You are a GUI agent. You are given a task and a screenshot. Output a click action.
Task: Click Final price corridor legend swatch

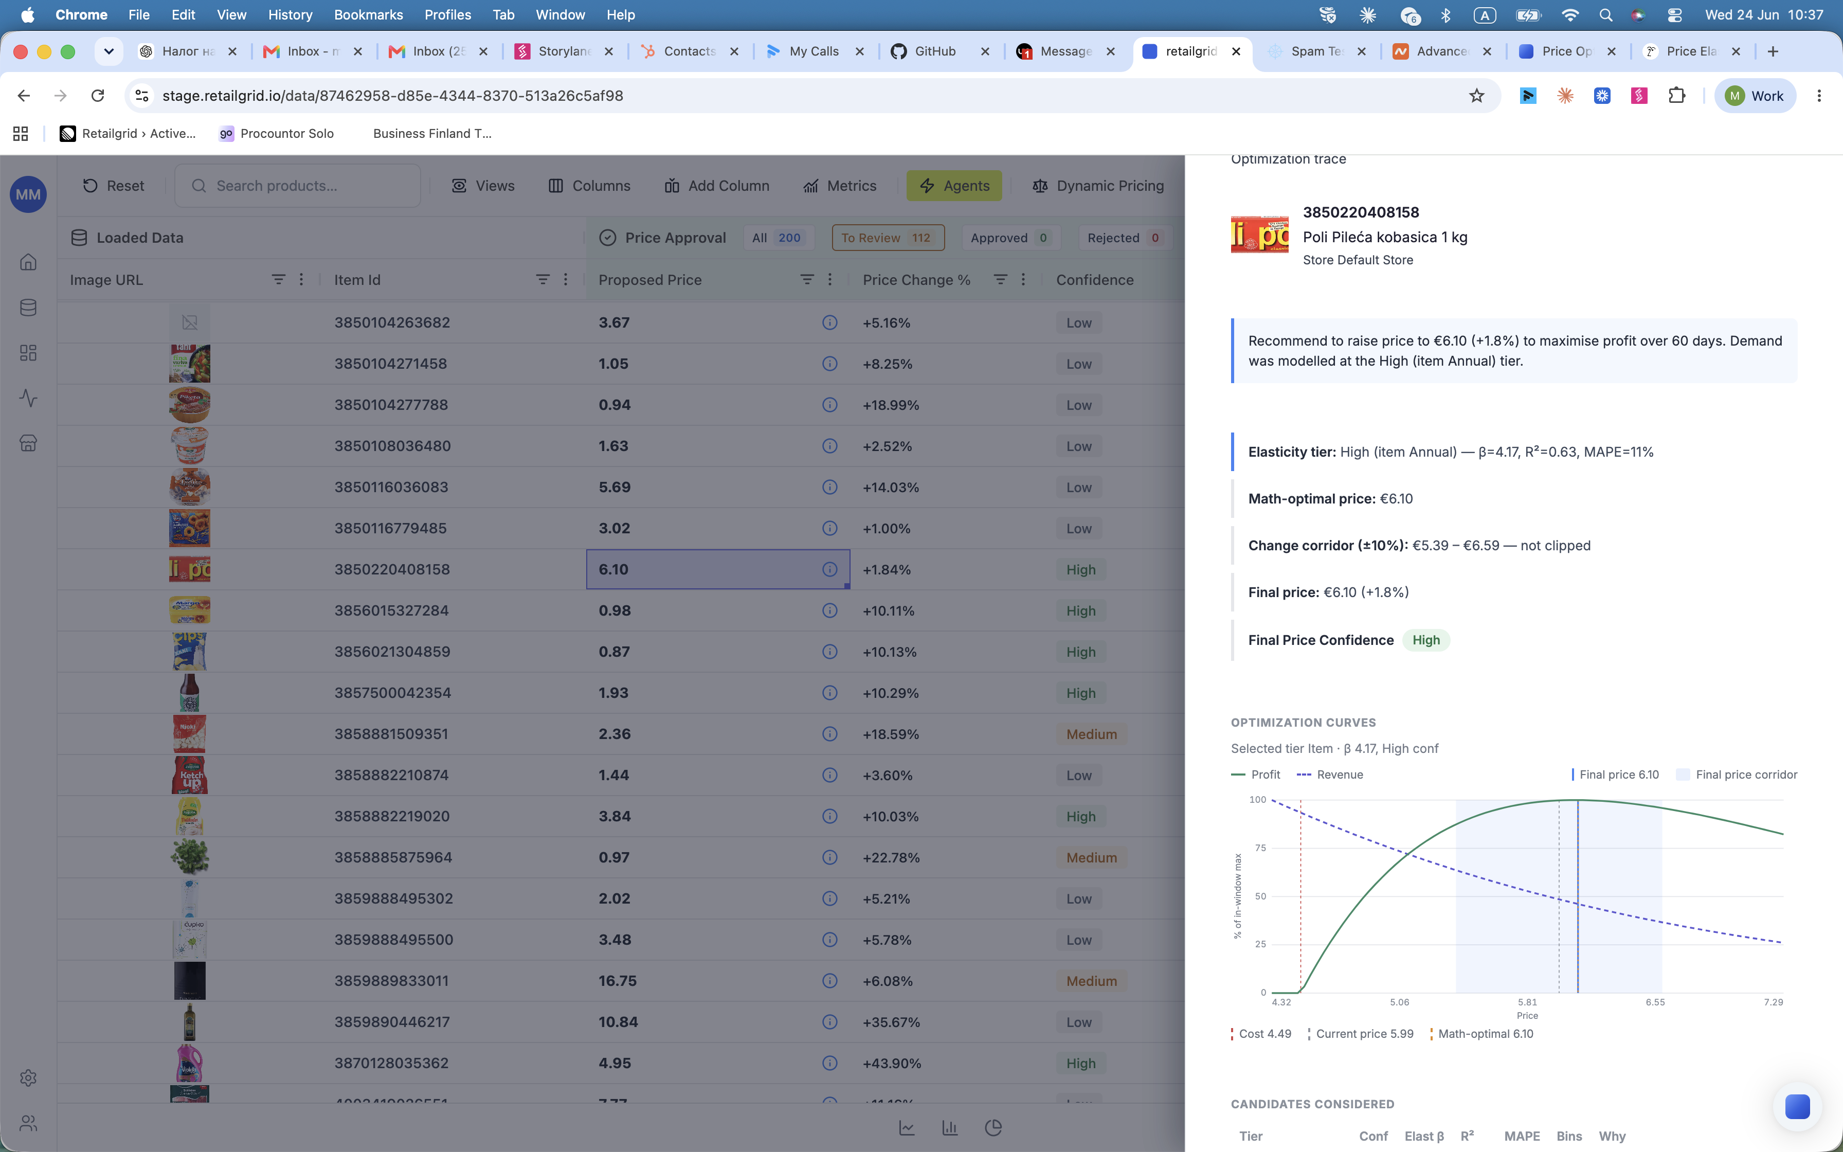(1683, 775)
